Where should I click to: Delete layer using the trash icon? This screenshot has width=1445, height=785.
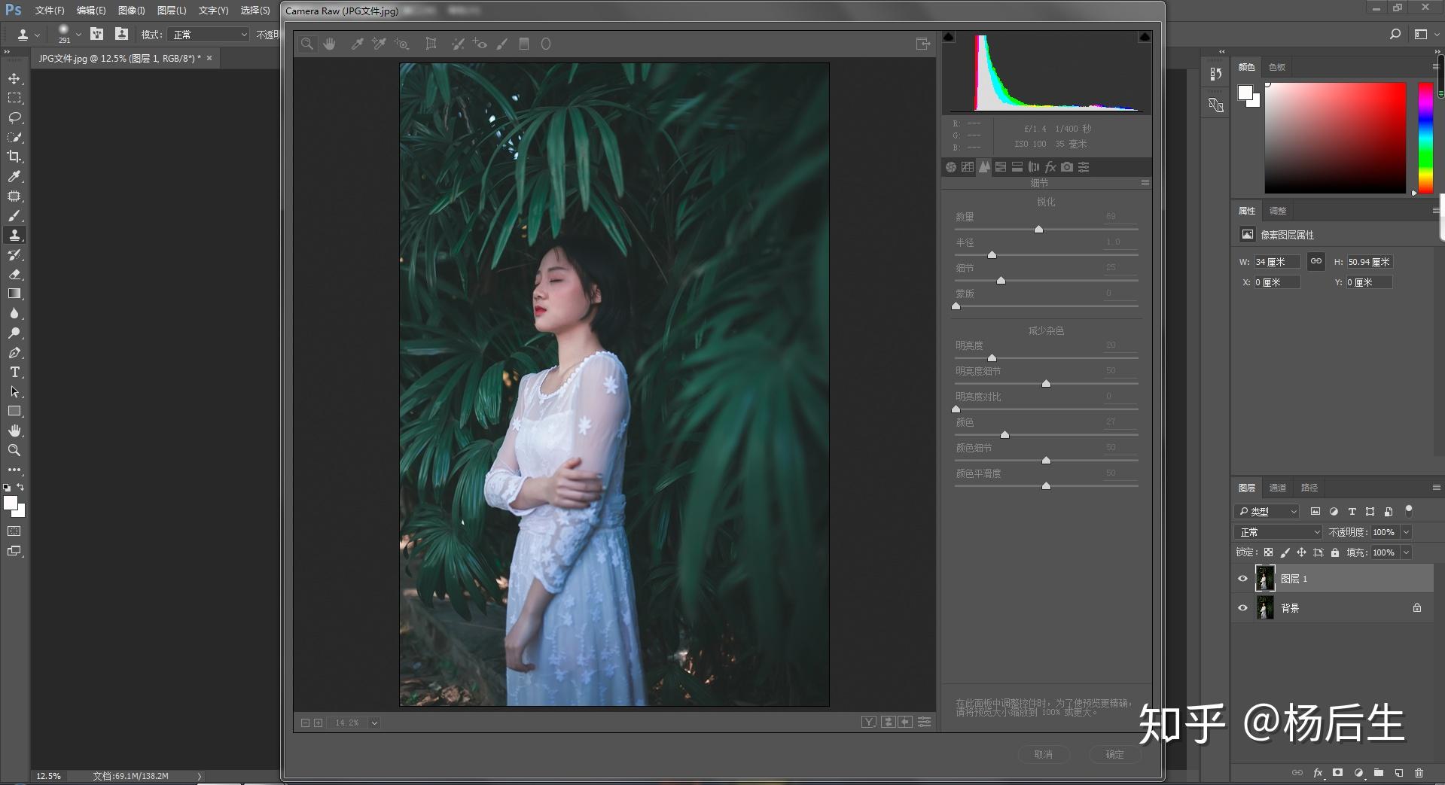click(1419, 773)
